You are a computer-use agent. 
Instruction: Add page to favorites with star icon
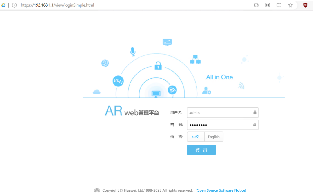[x=290, y=5]
